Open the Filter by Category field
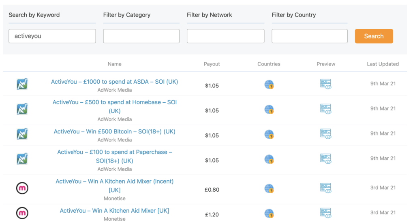415x222 pixels. point(141,36)
